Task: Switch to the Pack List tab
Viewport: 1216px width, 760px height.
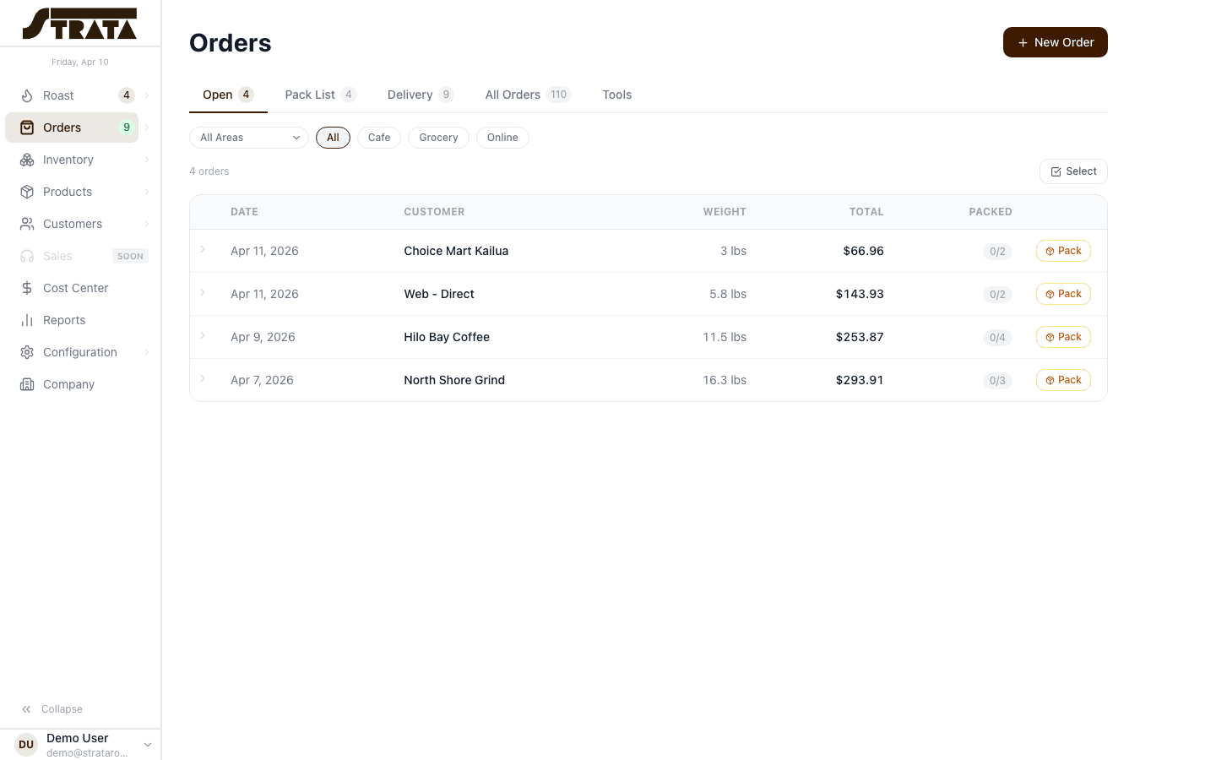Action: click(x=310, y=95)
